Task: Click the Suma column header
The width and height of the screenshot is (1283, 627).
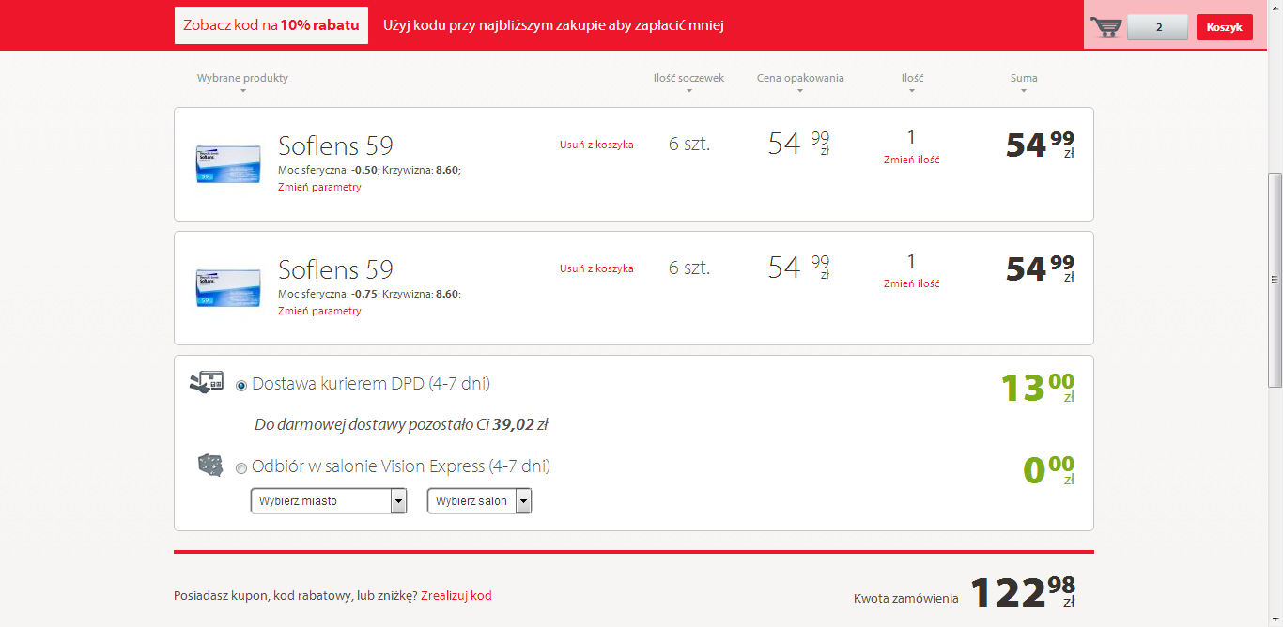Action: [x=1024, y=78]
